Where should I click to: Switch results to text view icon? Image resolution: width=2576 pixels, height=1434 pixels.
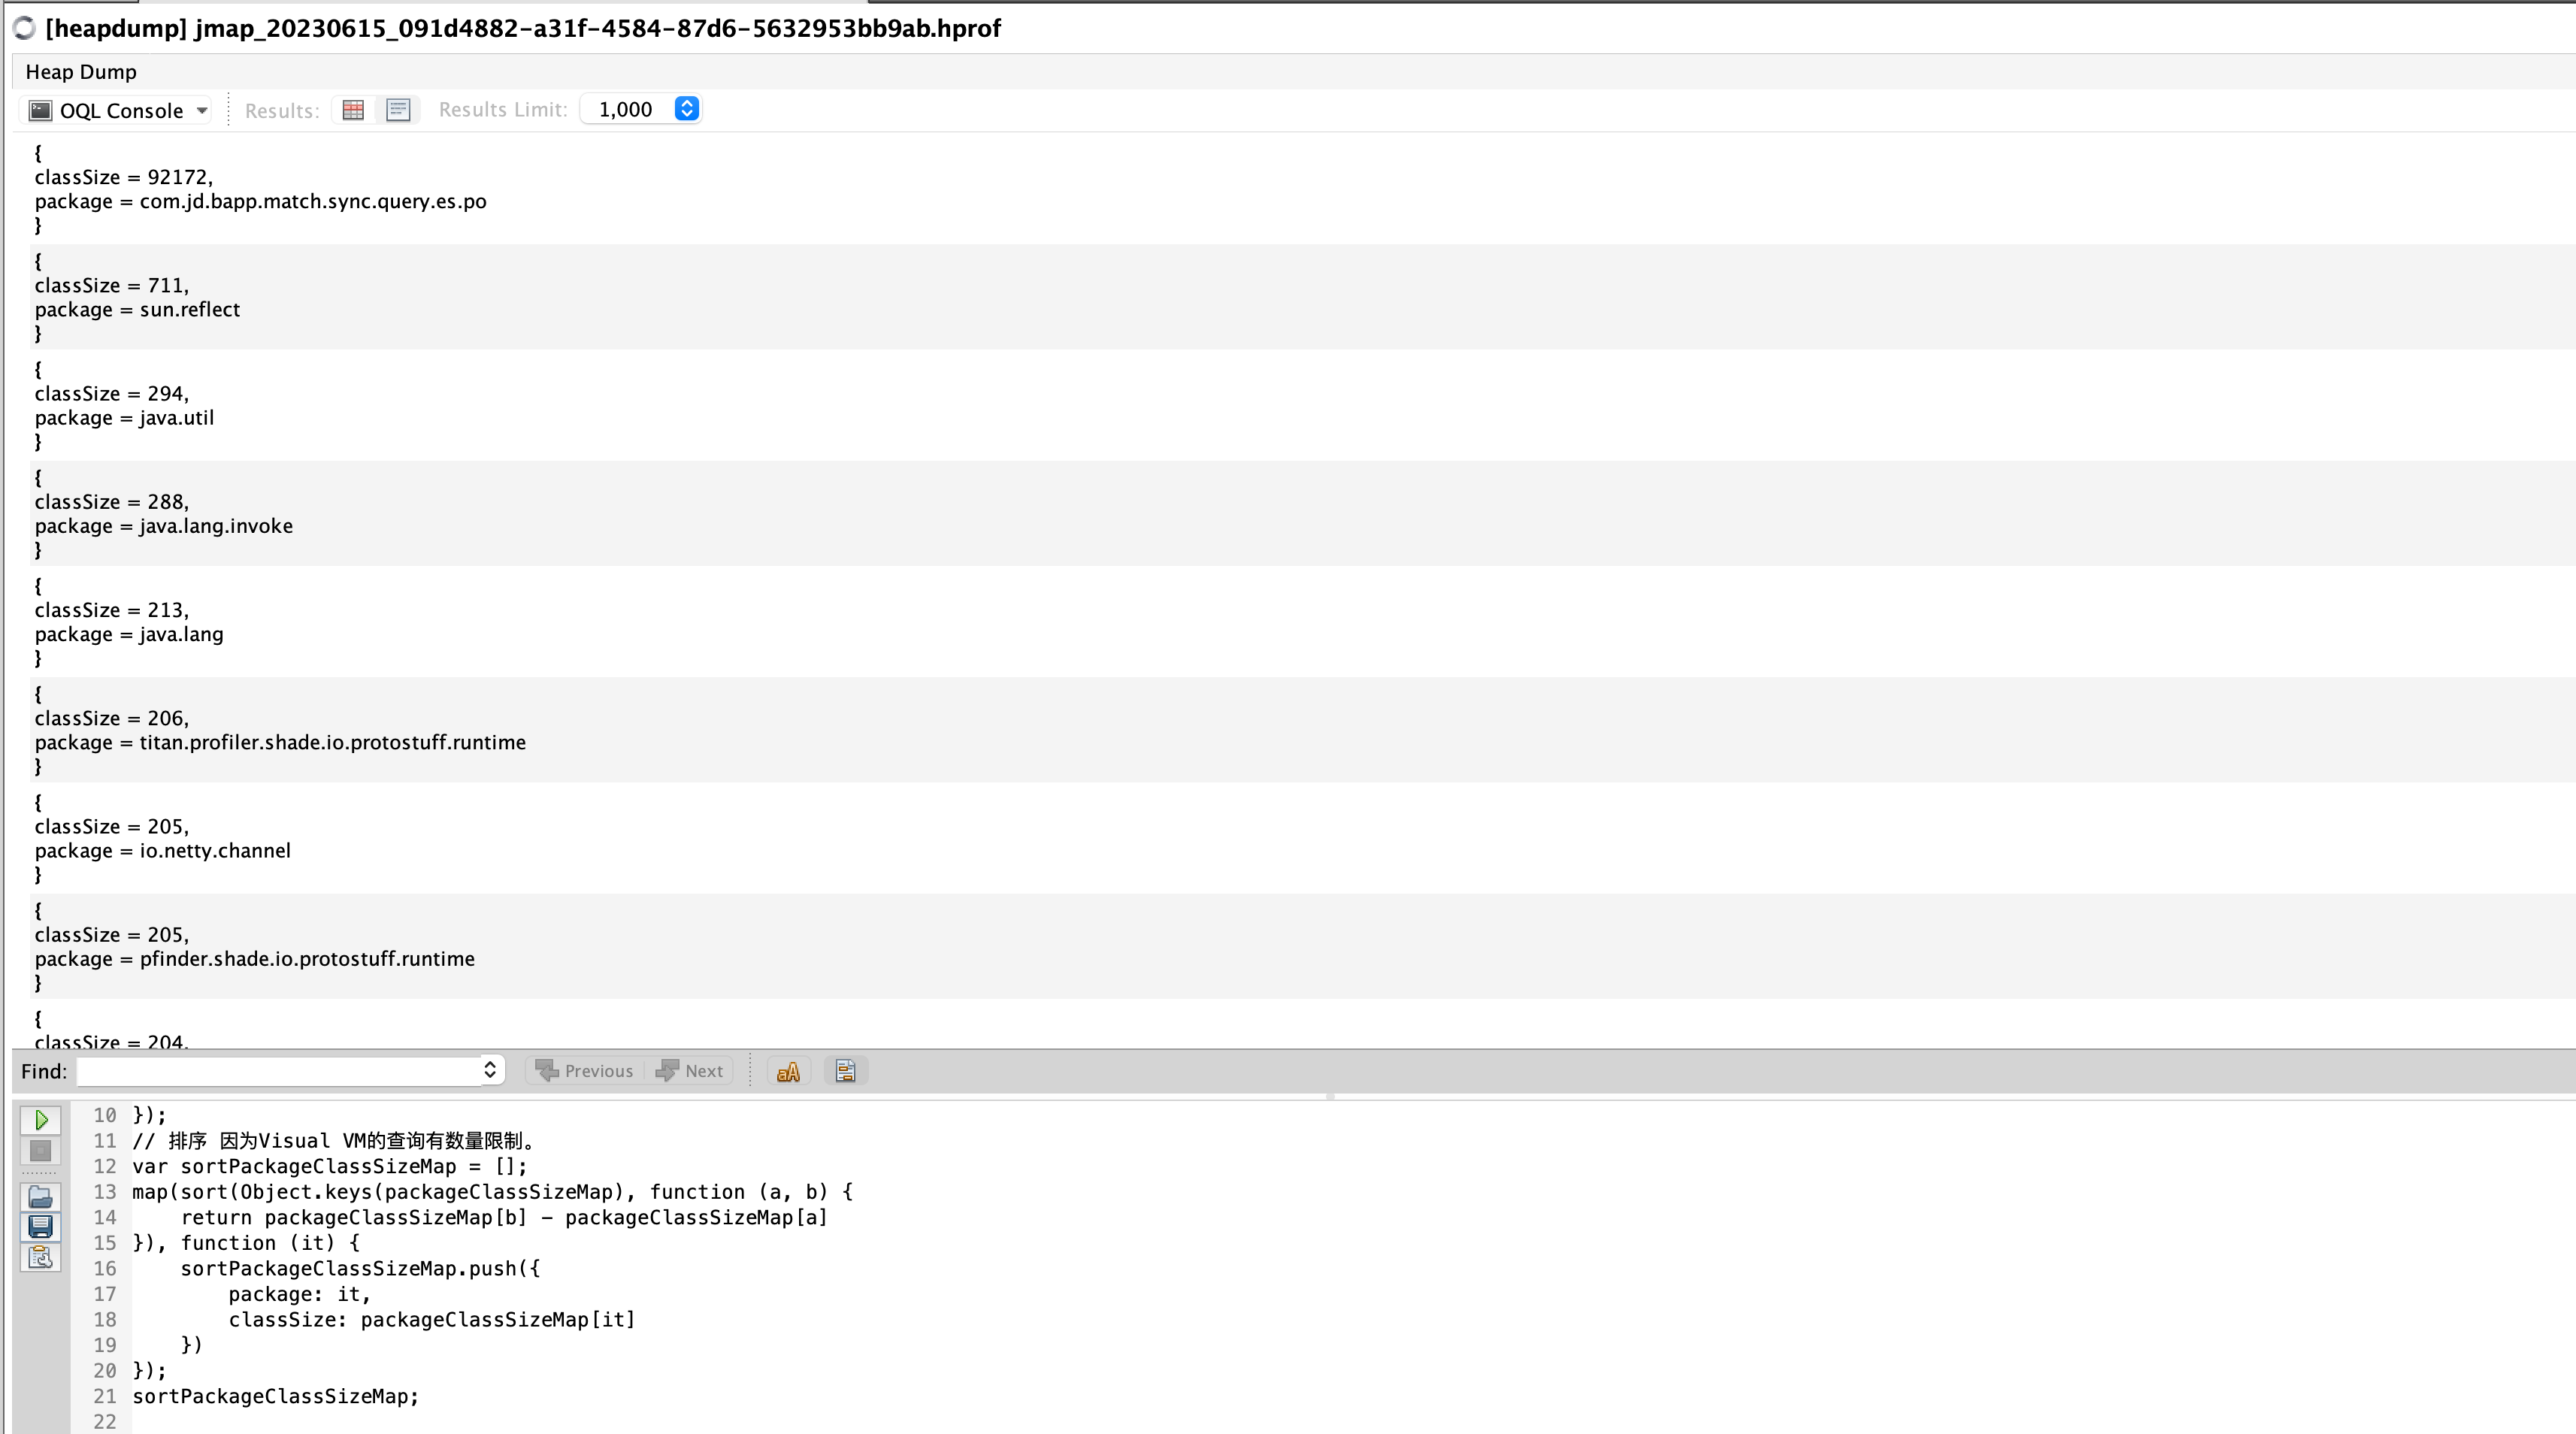click(398, 110)
